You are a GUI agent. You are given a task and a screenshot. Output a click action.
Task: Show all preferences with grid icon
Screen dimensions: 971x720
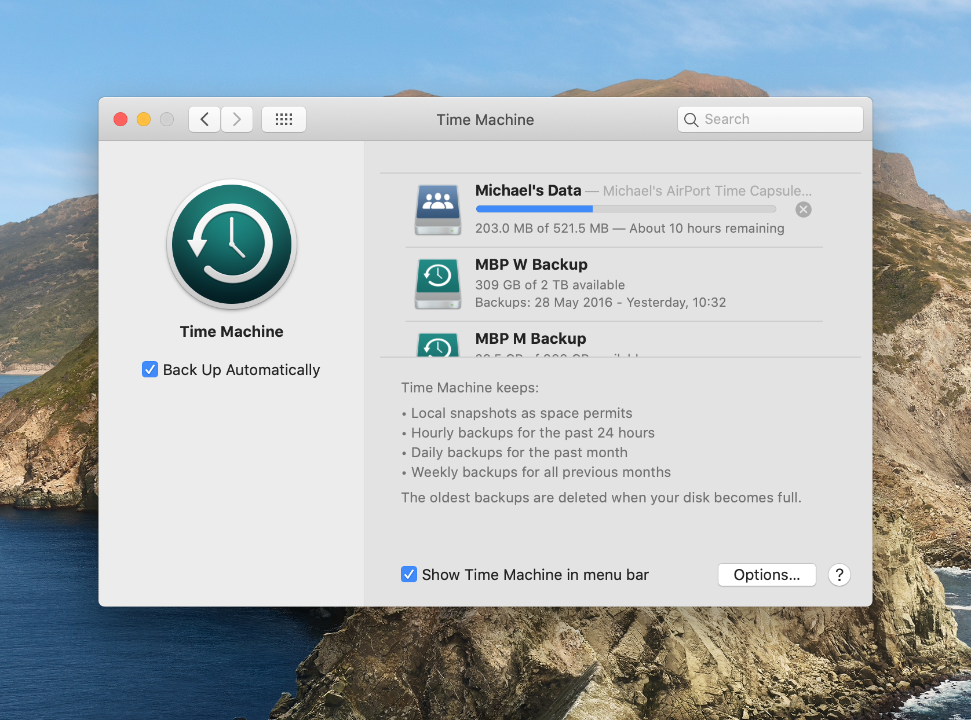click(283, 120)
